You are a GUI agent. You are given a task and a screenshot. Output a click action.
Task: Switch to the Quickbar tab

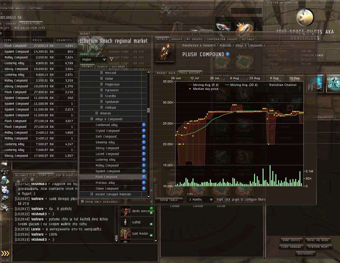click(118, 67)
